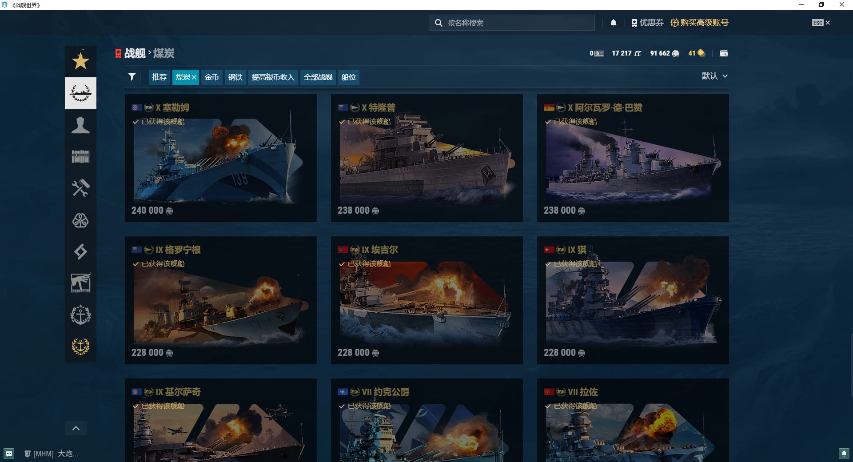This screenshot has width=853, height=462.
Task: Click the golden anchor wreath sidebar icon
Action: coord(80,346)
